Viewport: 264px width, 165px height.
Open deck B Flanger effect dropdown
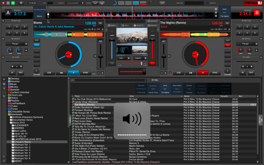tap(256, 44)
